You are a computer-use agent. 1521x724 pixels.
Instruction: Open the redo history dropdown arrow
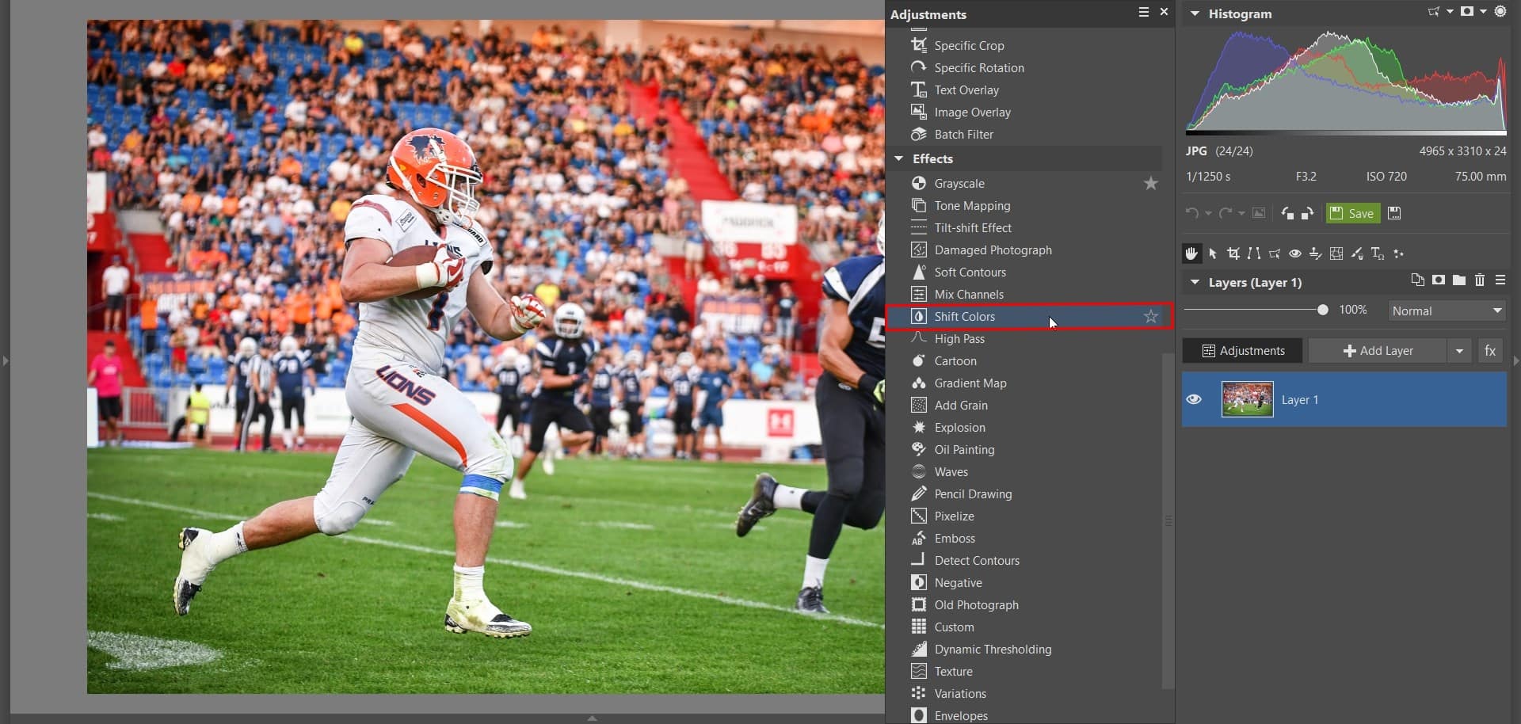coord(1241,213)
